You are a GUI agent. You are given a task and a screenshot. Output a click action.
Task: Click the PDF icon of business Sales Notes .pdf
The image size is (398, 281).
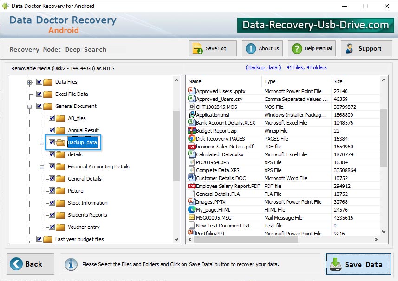coord(191,147)
